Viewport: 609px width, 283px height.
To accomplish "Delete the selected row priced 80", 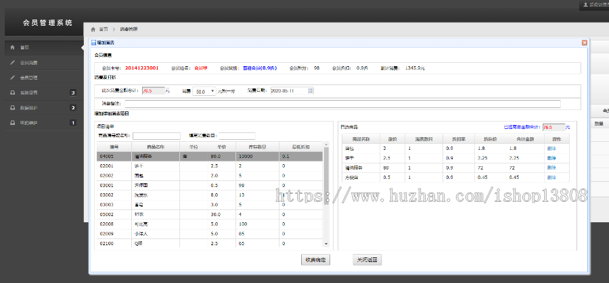I will [551, 168].
